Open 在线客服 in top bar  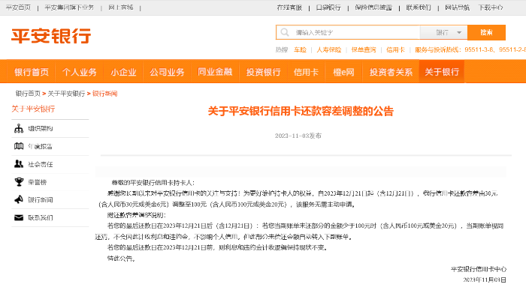(x=289, y=7)
